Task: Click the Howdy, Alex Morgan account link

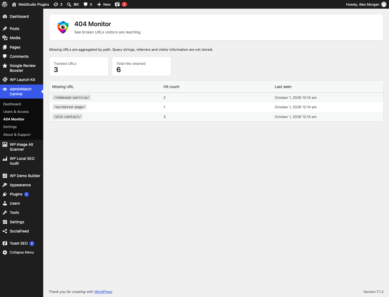Action: coord(363,4)
